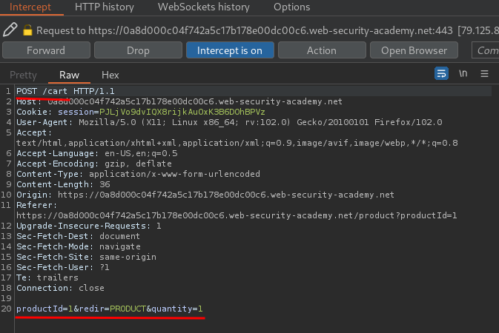Click the Content-Type header line
Screen dimensions: 499x333
click(x=138, y=174)
